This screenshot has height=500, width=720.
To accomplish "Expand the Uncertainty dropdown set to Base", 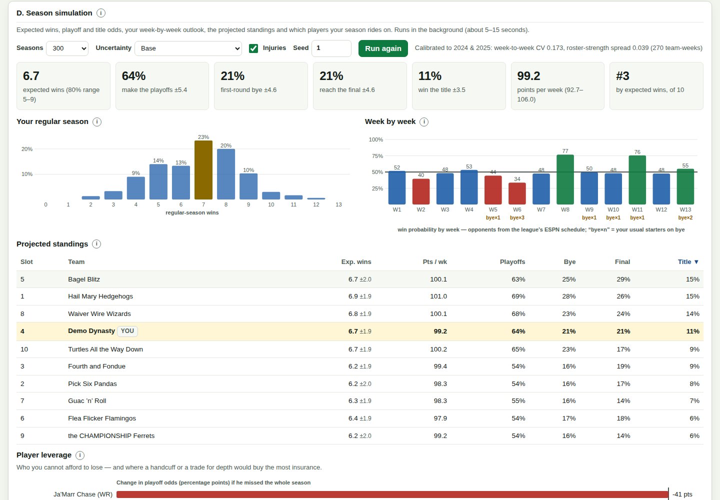I will click(188, 48).
